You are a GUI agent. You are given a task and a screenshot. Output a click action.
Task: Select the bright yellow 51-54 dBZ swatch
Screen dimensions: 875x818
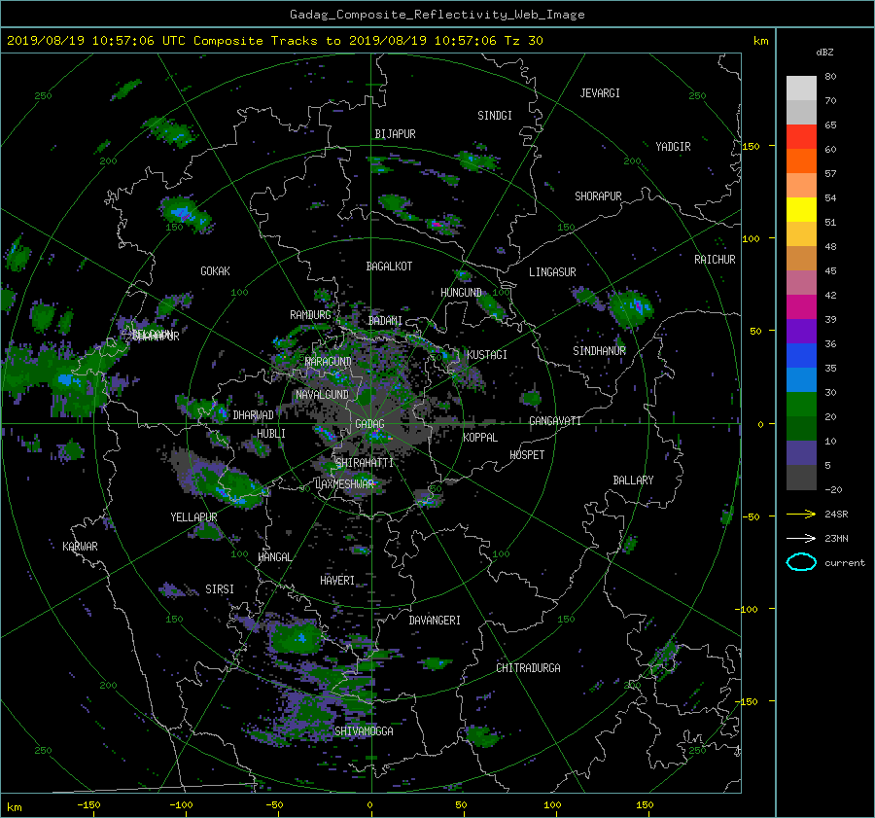[801, 210]
